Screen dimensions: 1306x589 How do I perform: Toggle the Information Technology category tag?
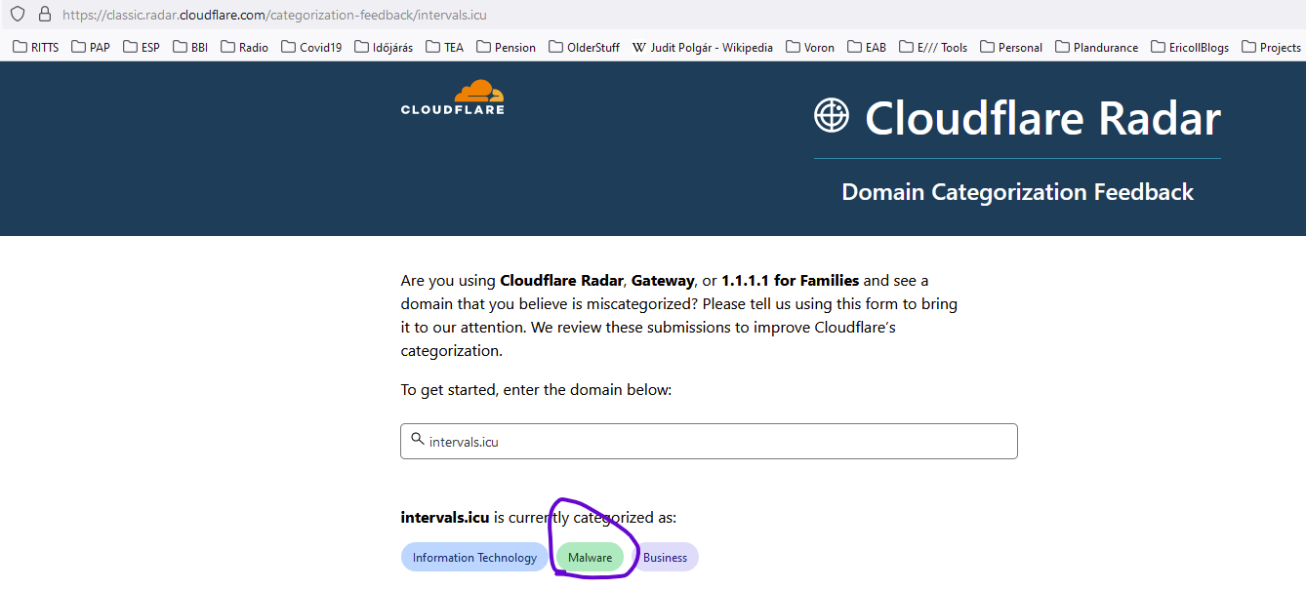(474, 557)
